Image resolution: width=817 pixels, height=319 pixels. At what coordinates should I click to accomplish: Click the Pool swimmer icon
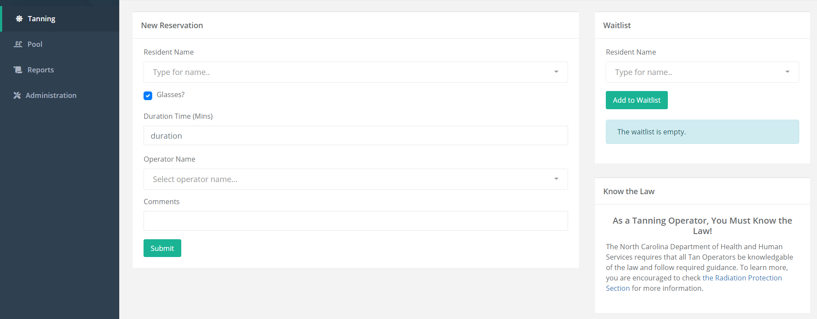(x=18, y=44)
